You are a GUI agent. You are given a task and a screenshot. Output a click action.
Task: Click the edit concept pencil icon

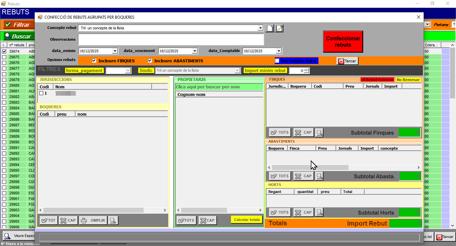click(x=279, y=28)
